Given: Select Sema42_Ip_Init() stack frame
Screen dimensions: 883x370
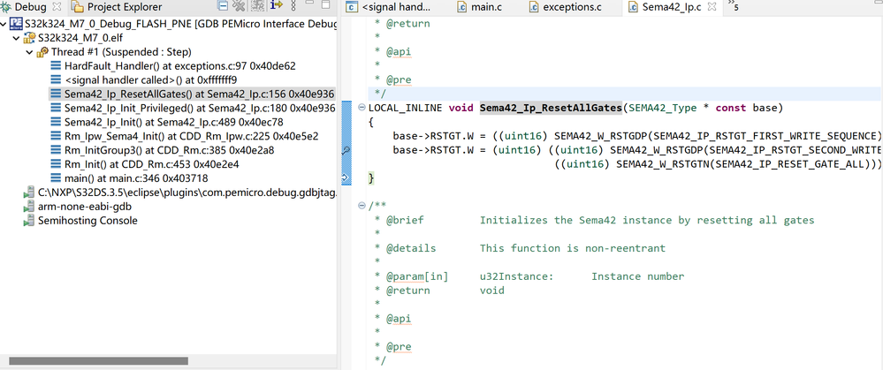Looking at the screenshot, I should 173,122.
